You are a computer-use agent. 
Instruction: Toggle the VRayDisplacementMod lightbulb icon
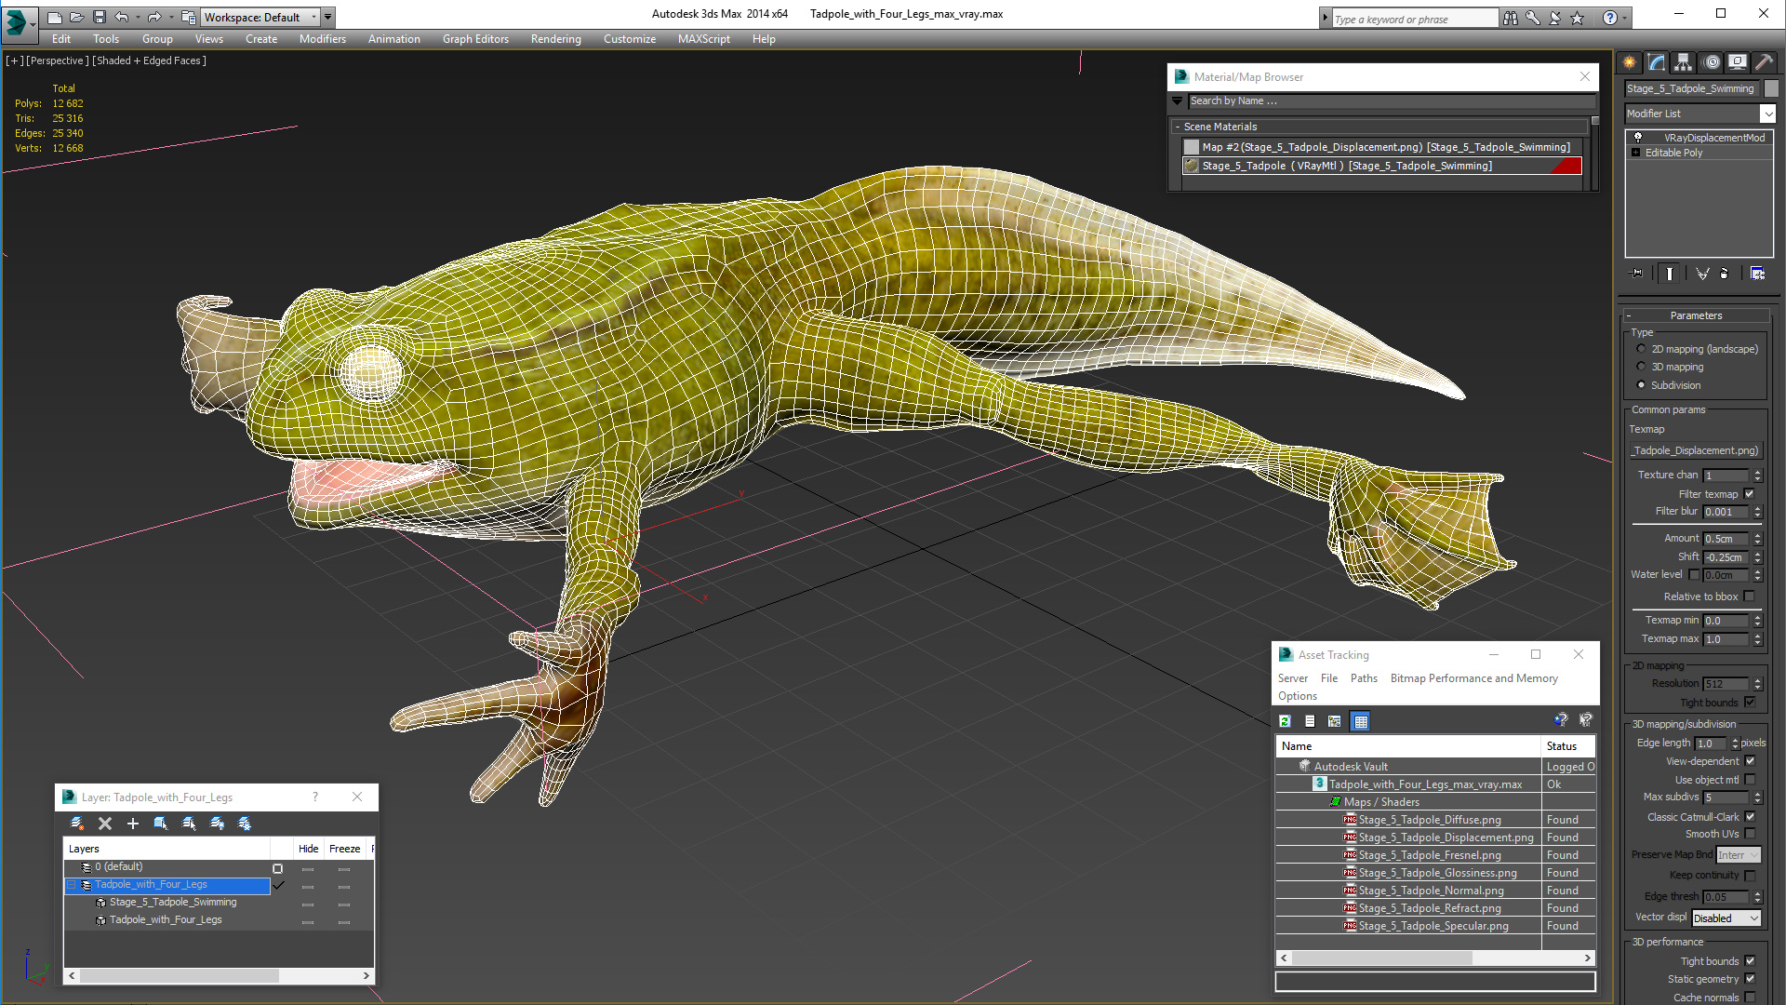tap(1638, 138)
